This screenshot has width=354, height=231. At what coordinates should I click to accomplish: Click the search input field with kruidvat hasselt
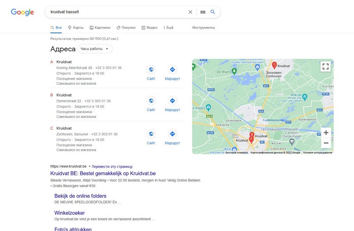(117, 12)
